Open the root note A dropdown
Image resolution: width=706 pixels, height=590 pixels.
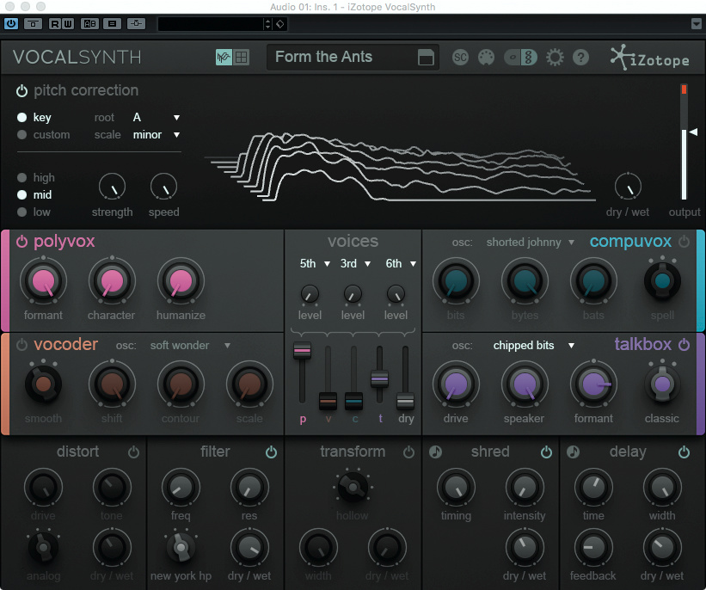(157, 117)
